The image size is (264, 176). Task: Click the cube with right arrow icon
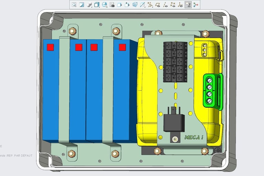(x=120, y=5)
